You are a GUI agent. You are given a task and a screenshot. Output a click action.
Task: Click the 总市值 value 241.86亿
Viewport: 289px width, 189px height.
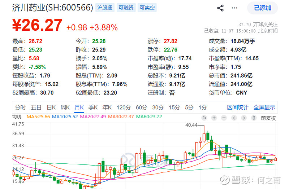[241, 76]
